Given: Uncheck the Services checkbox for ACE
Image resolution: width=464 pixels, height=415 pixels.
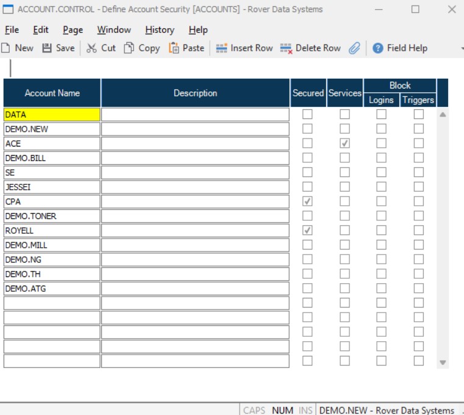Looking at the screenshot, I should pyautogui.click(x=344, y=143).
